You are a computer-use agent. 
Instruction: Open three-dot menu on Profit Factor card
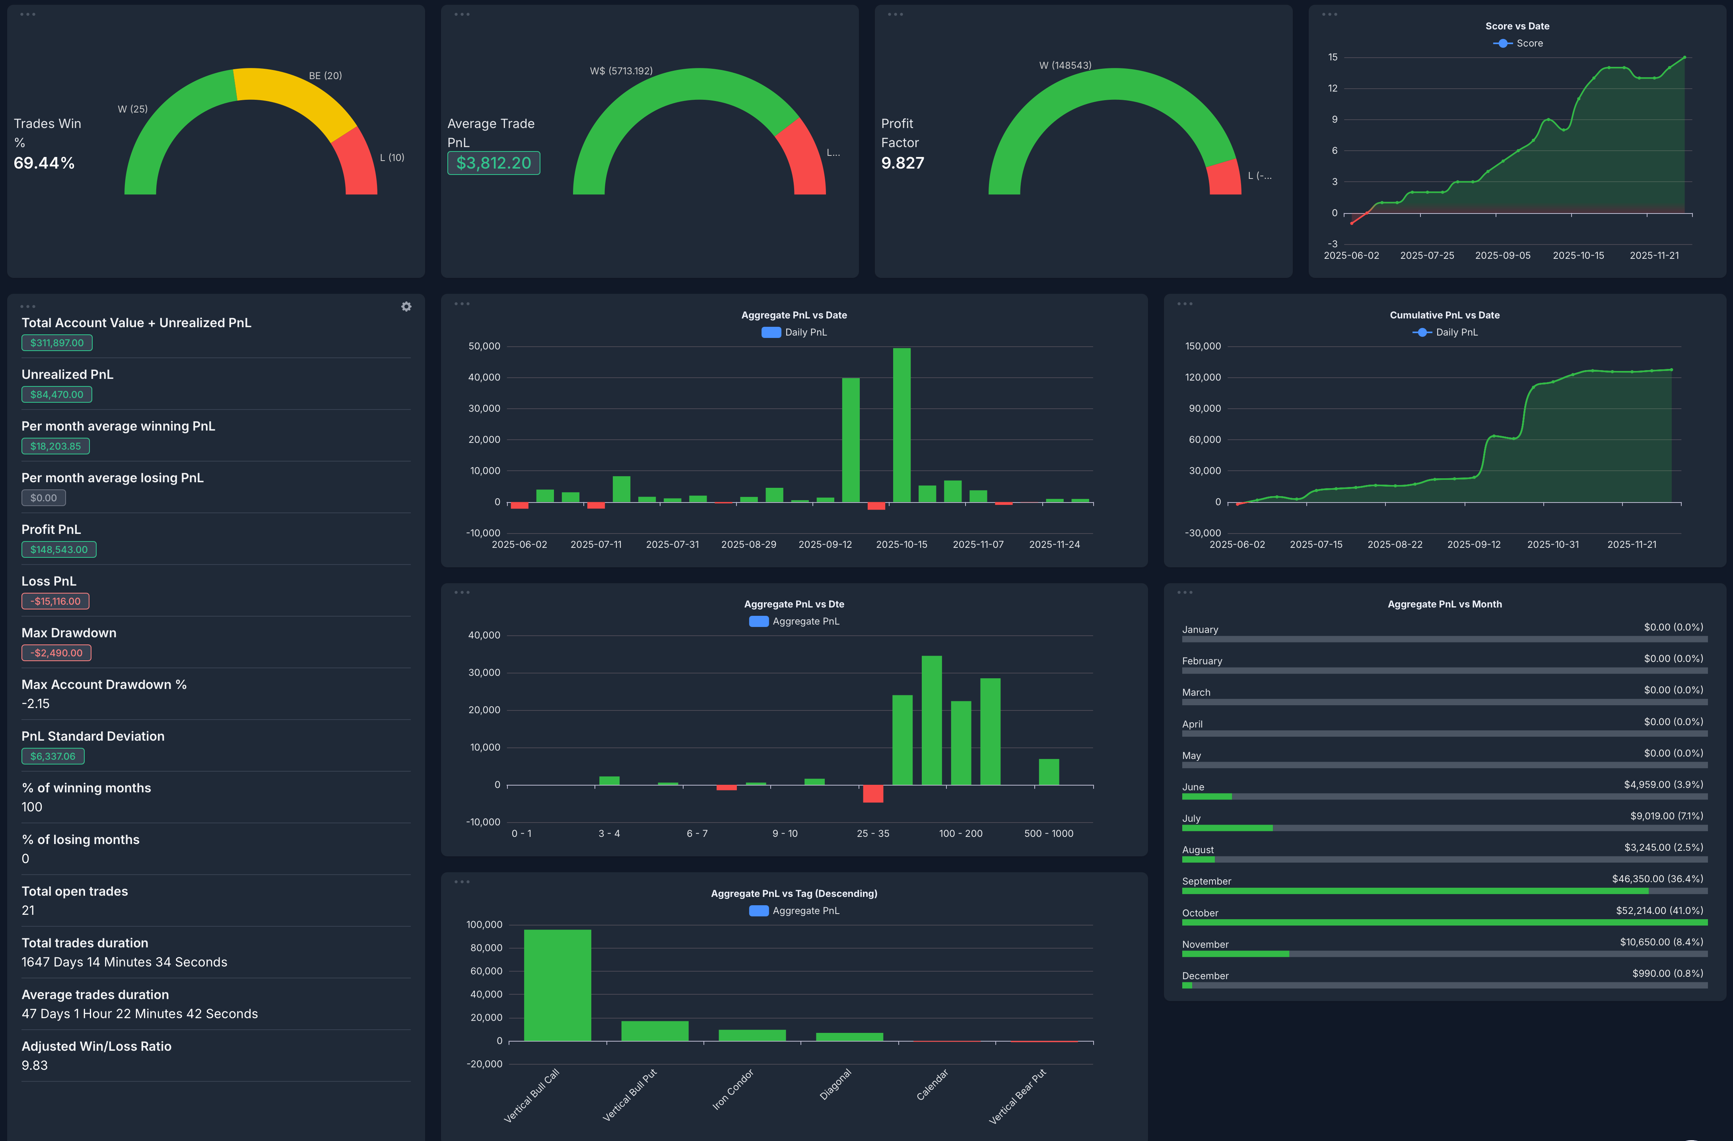pyautogui.click(x=896, y=15)
